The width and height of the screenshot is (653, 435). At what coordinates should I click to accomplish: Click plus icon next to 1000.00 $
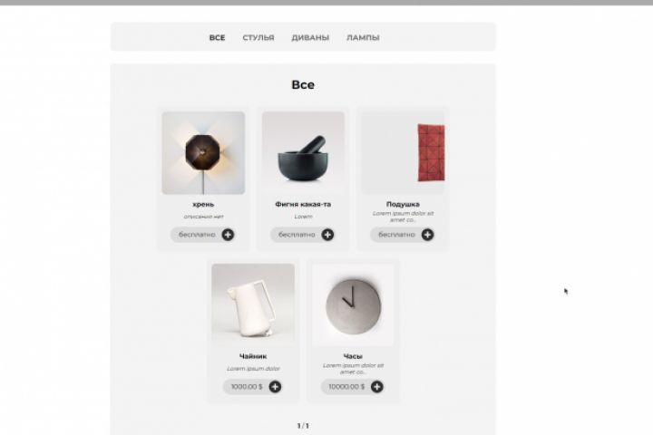(x=275, y=387)
